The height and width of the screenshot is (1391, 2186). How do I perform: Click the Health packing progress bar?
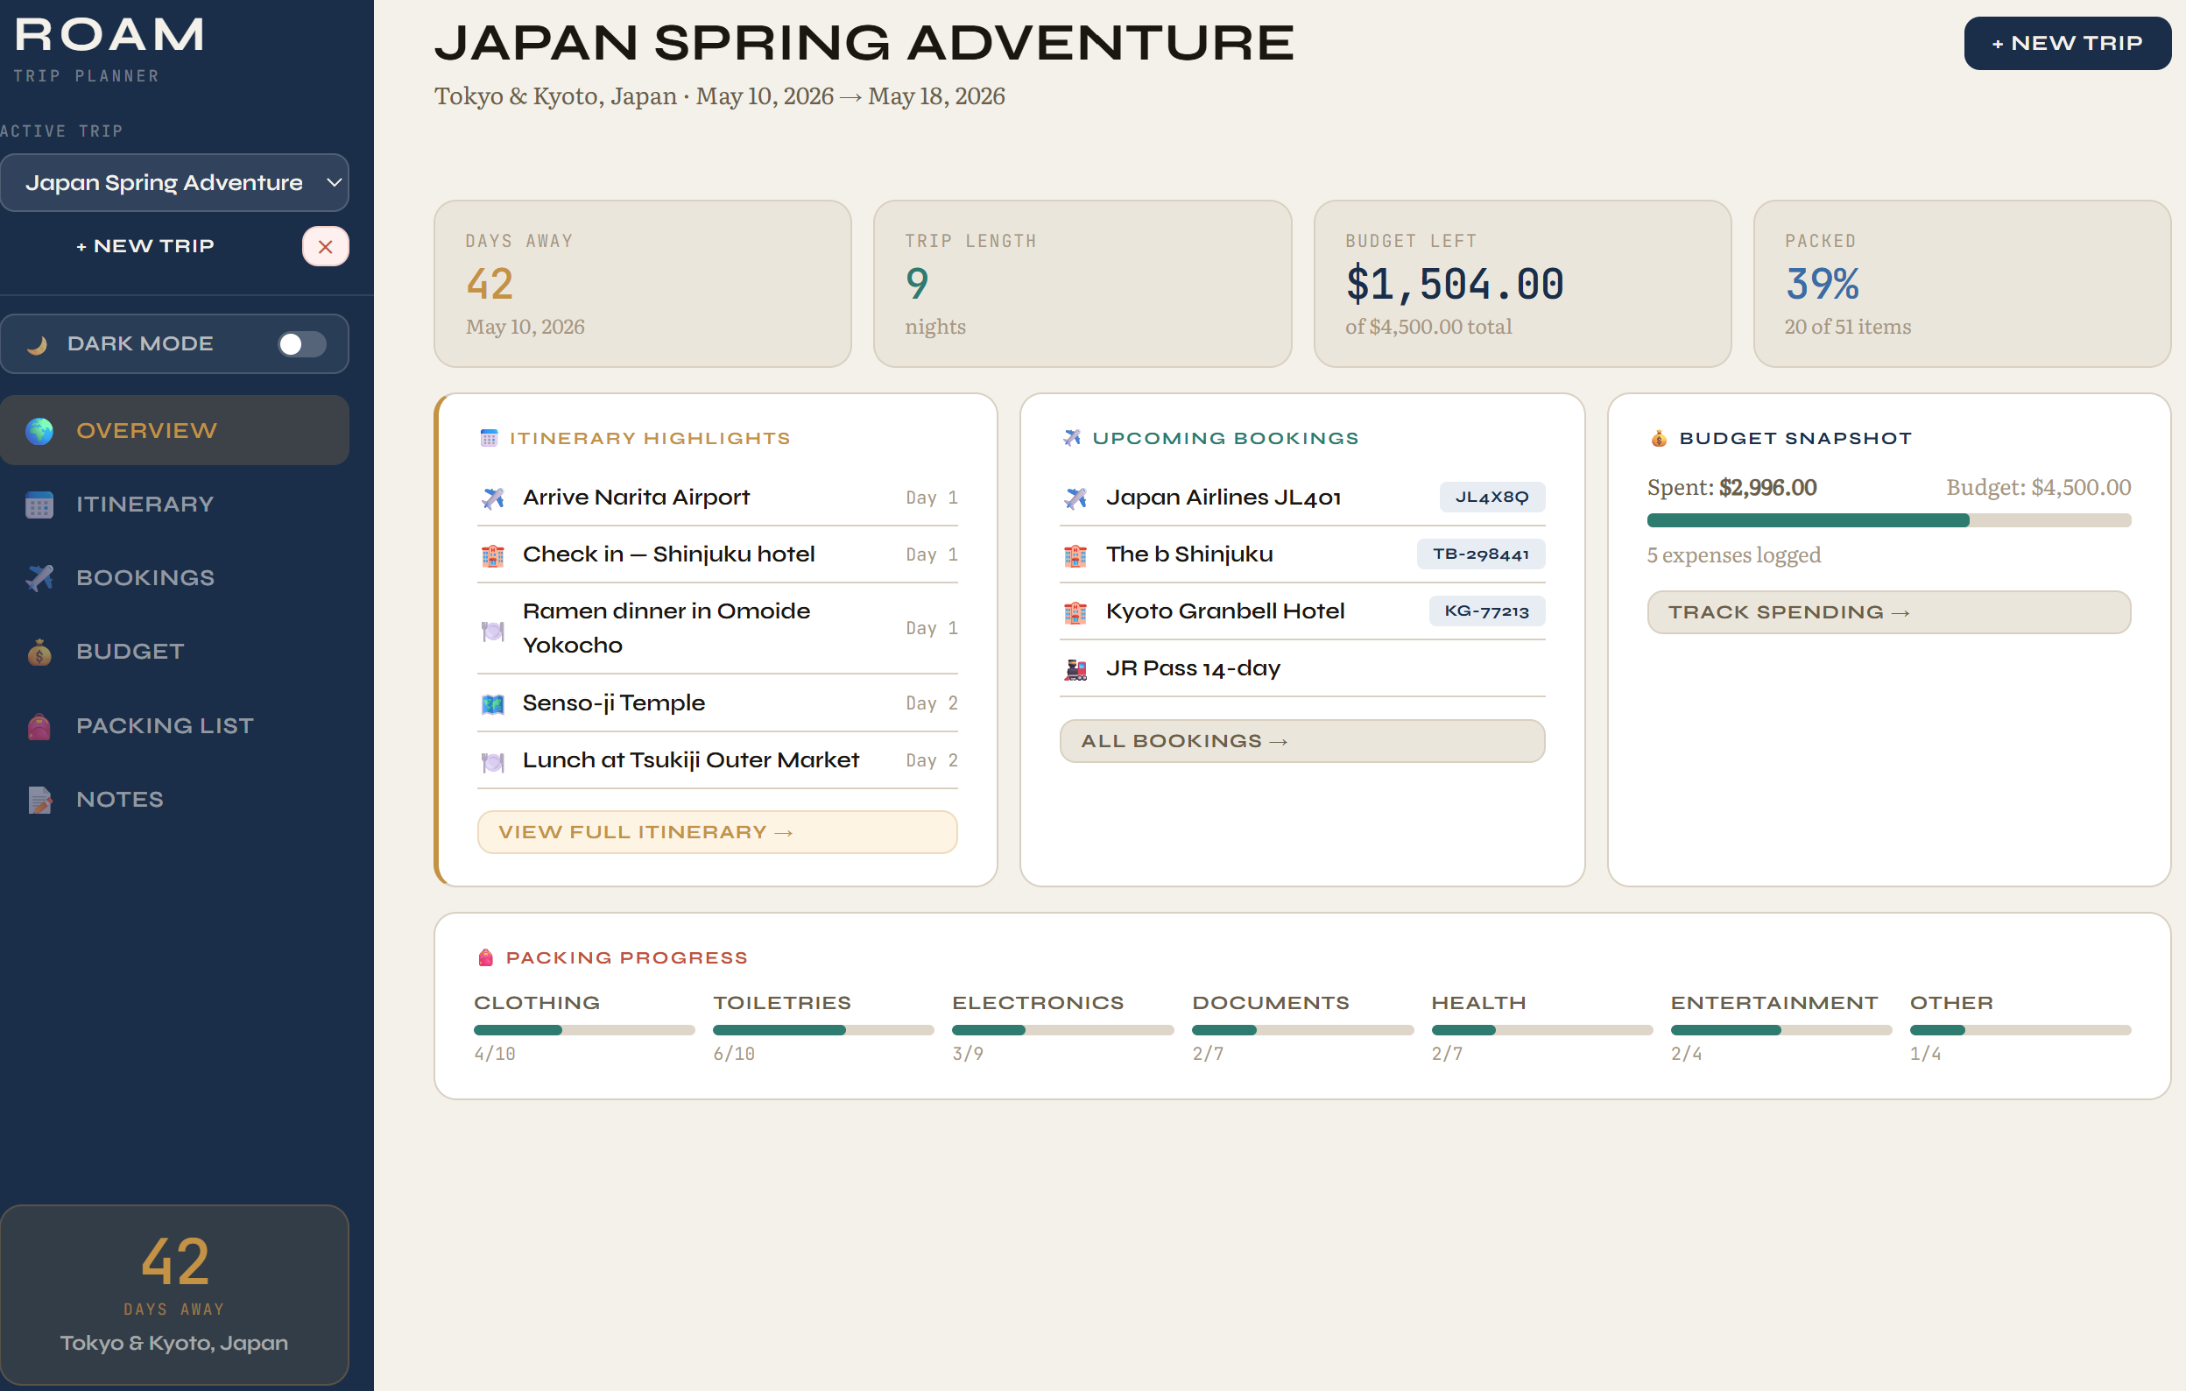[1541, 1029]
